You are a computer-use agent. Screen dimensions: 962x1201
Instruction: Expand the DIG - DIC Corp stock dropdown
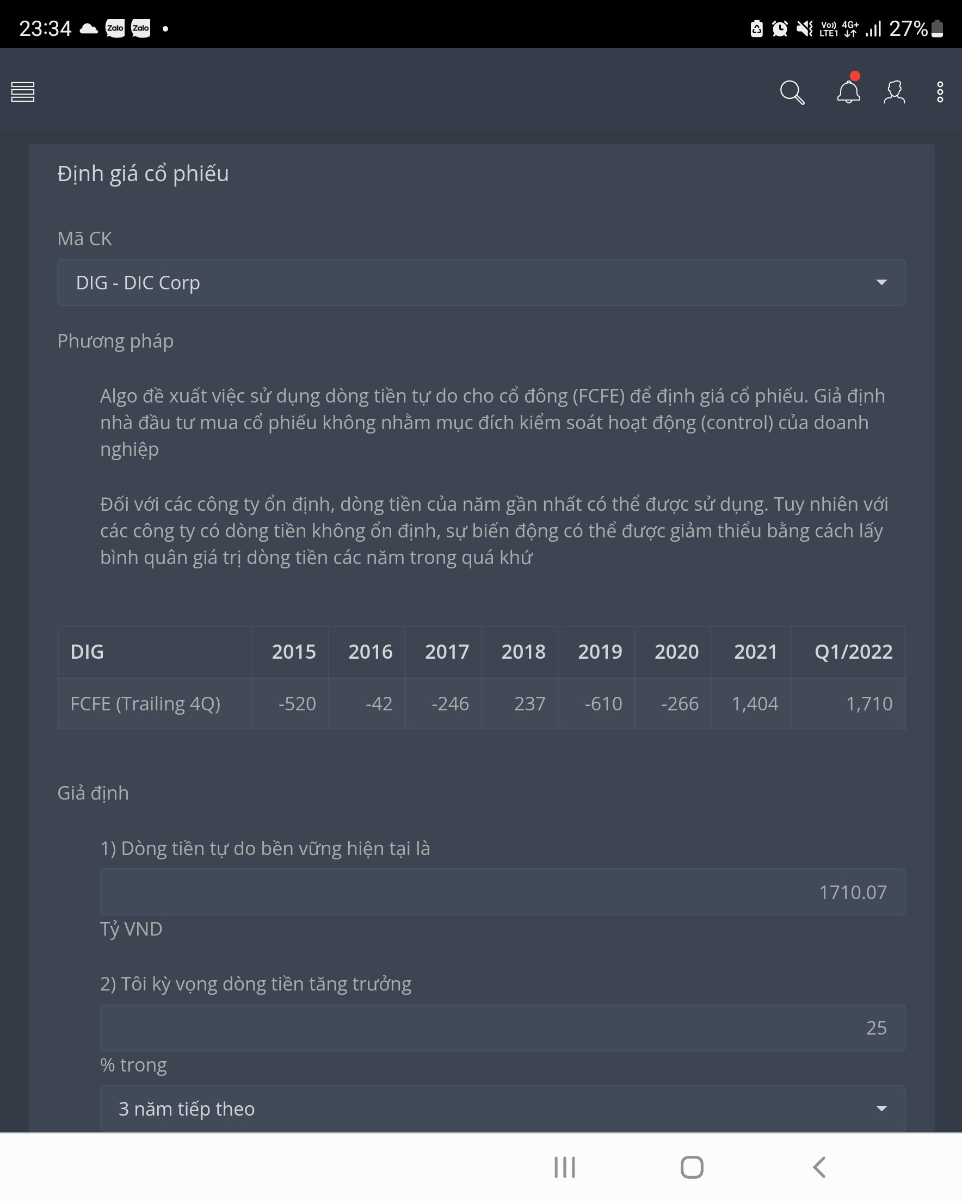click(x=480, y=282)
